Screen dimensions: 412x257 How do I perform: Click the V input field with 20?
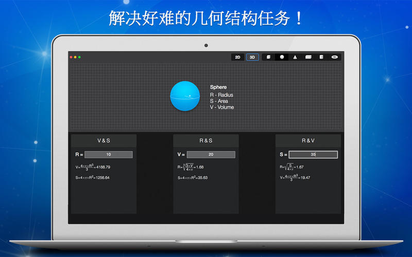(x=211, y=155)
